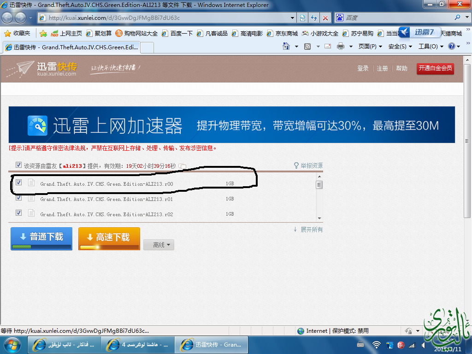
Task: Open the address bar URL dropdown
Action: click(x=292, y=18)
